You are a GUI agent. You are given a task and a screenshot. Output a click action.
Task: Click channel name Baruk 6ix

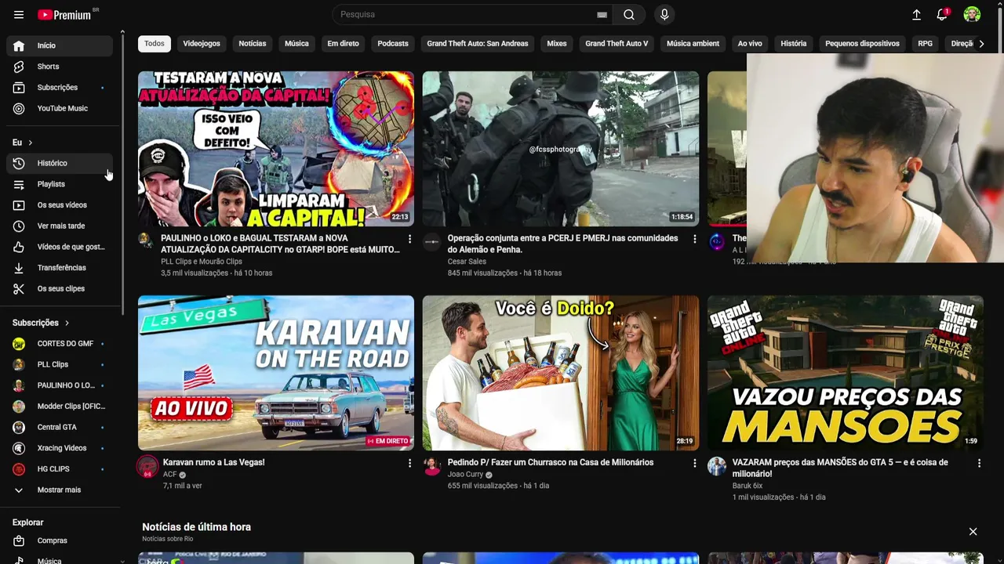[x=748, y=486]
